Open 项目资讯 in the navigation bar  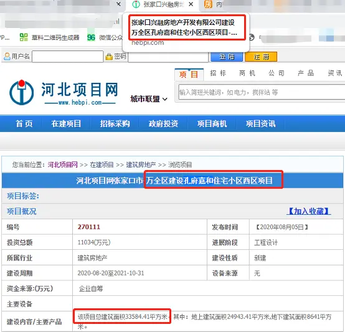(x=260, y=124)
